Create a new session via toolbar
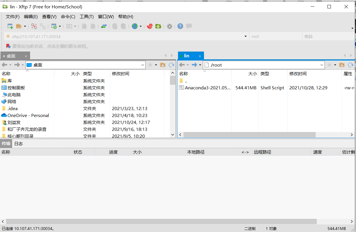This screenshot has height=232, width=356. [10, 26]
